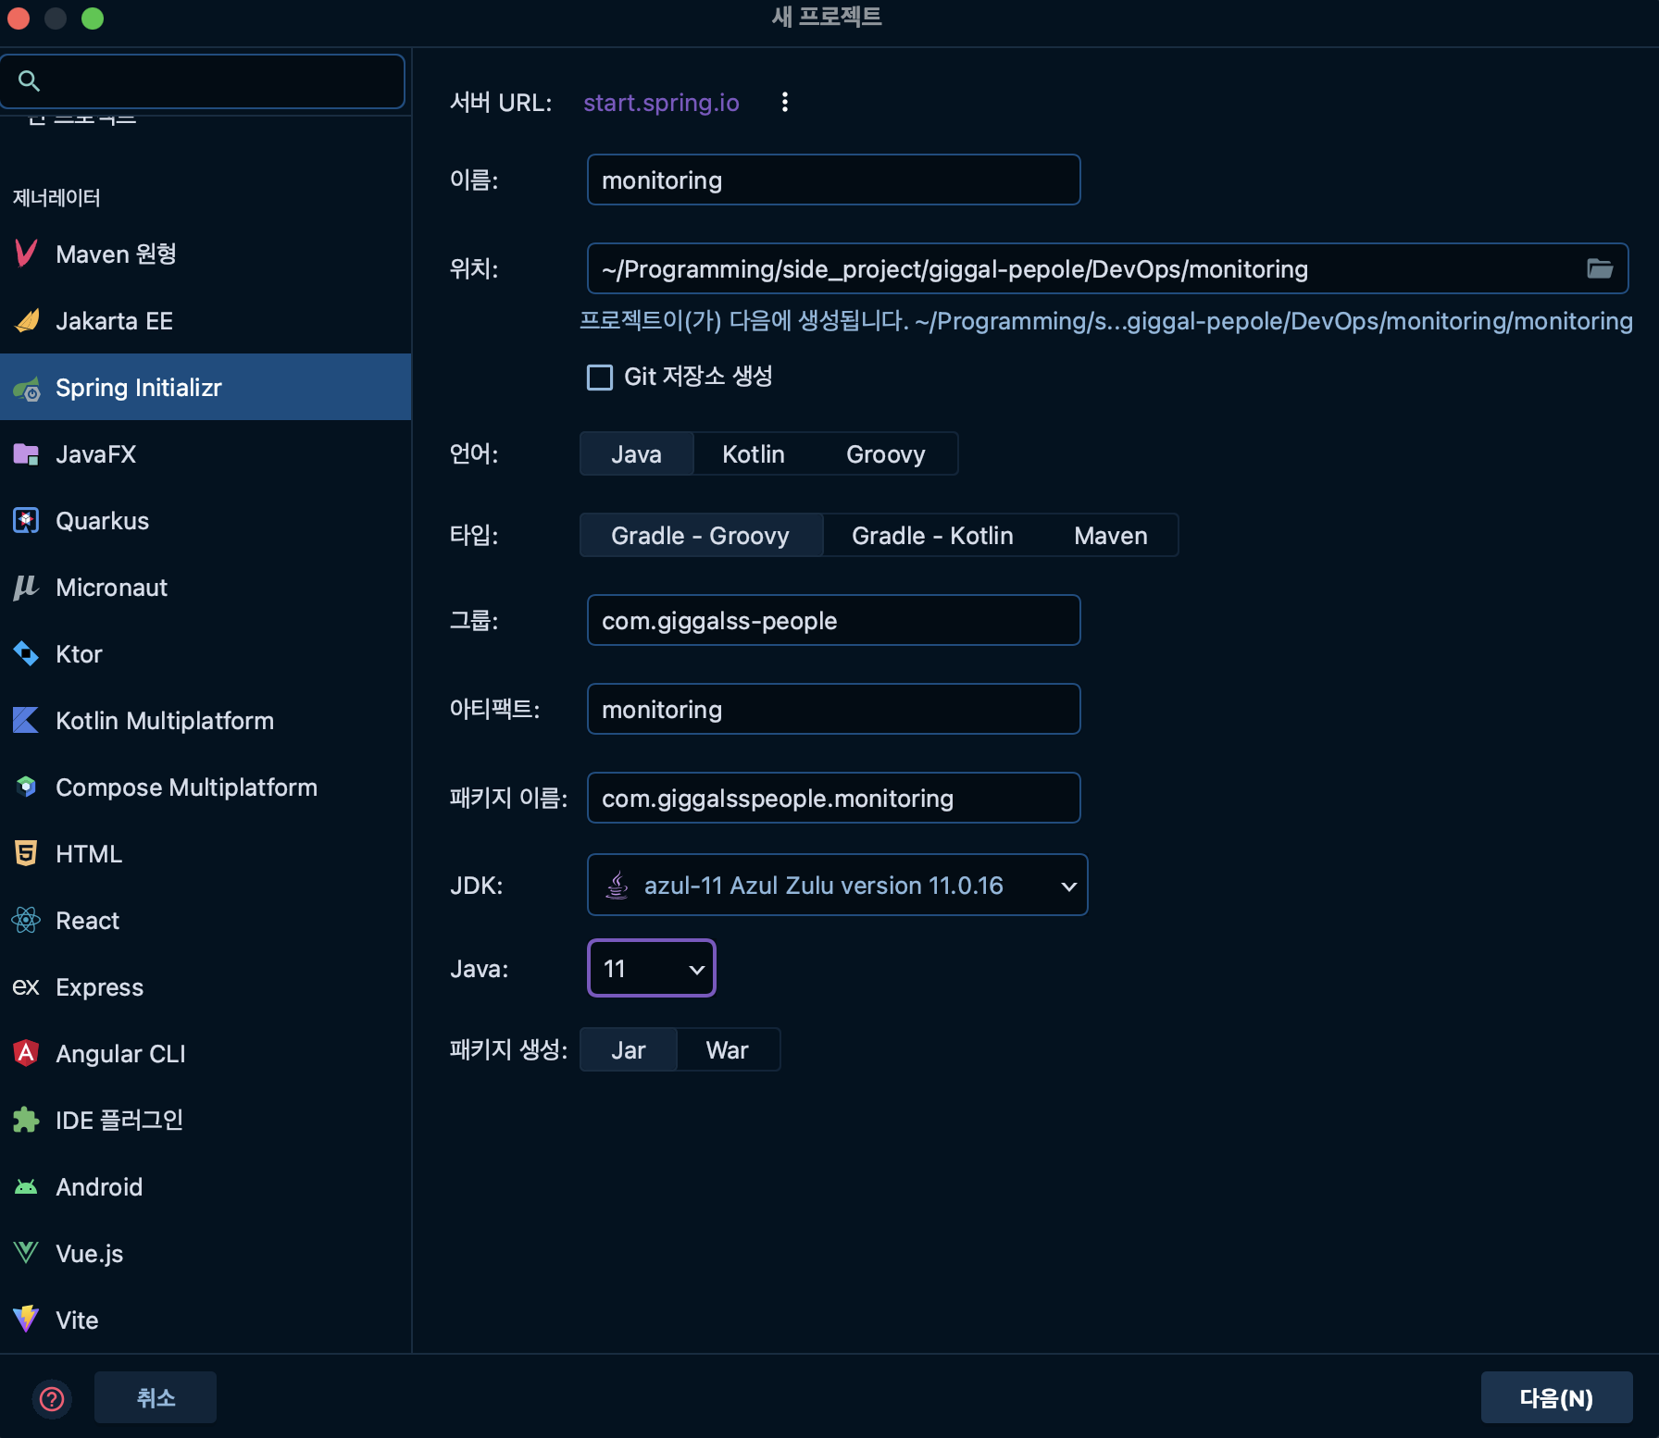Select War packaging
The image size is (1659, 1438).
(x=728, y=1050)
